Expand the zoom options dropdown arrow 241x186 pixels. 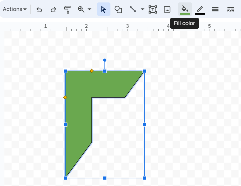[x=89, y=9]
